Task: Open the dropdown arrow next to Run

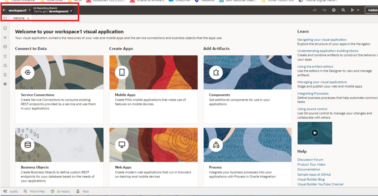Action: [358, 10]
